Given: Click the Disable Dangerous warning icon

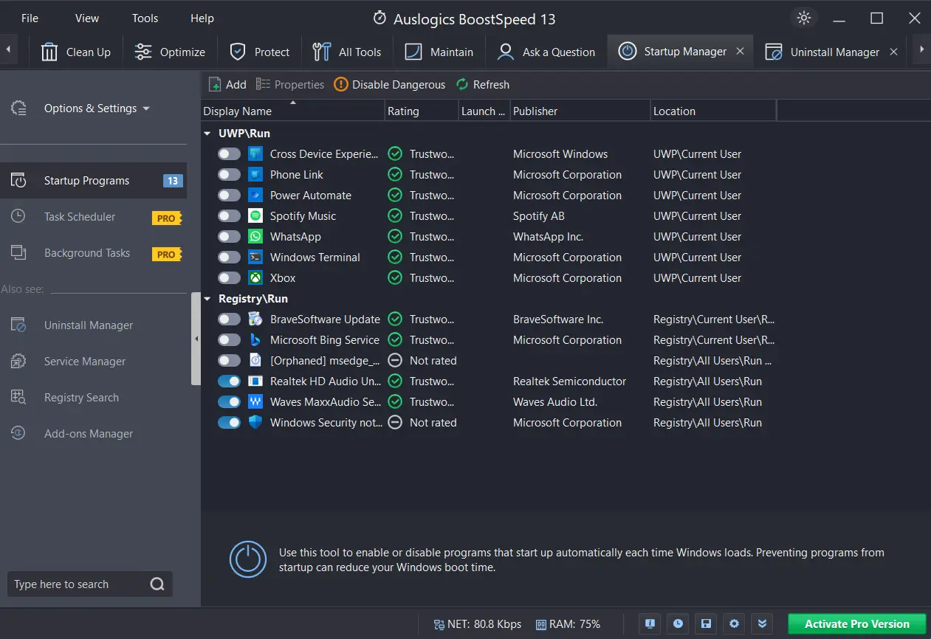Looking at the screenshot, I should [x=340, y=85].
